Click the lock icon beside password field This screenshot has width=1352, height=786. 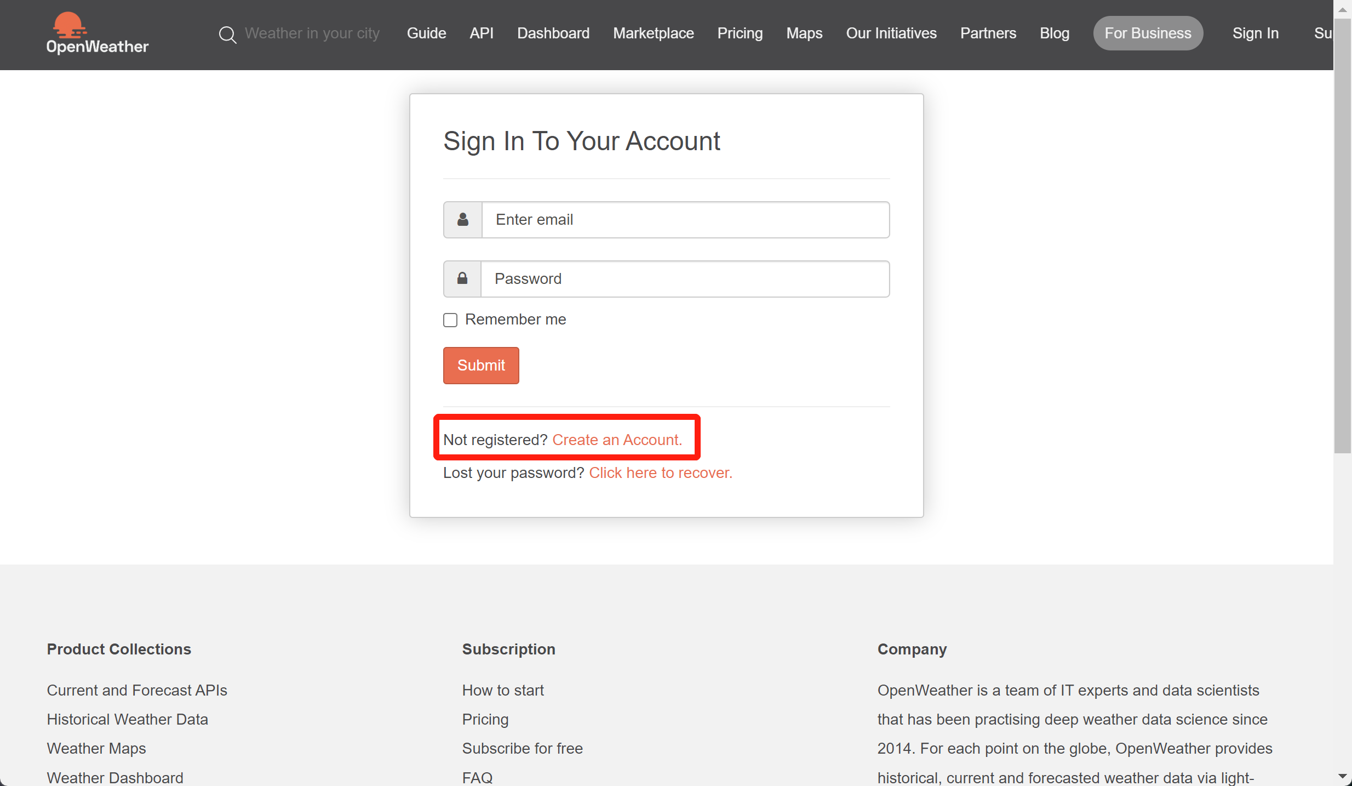click(x=462, y=279)
